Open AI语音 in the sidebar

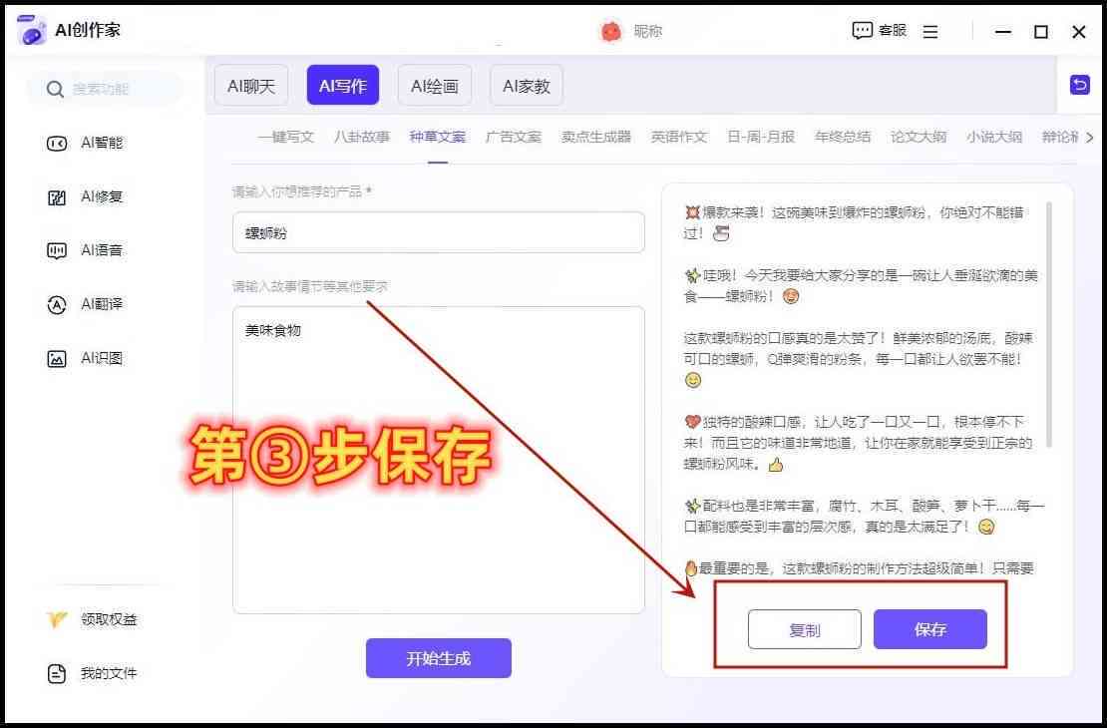coord(102,250)
